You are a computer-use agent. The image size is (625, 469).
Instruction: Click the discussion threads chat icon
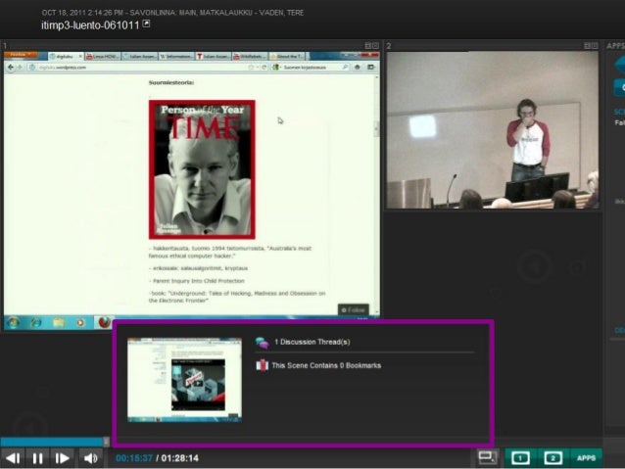tap(263, 343)
